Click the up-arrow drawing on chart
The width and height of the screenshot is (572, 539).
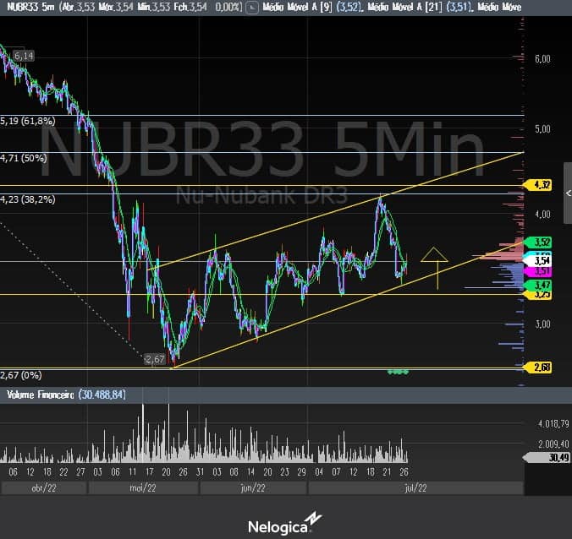(x=434, y=265)
